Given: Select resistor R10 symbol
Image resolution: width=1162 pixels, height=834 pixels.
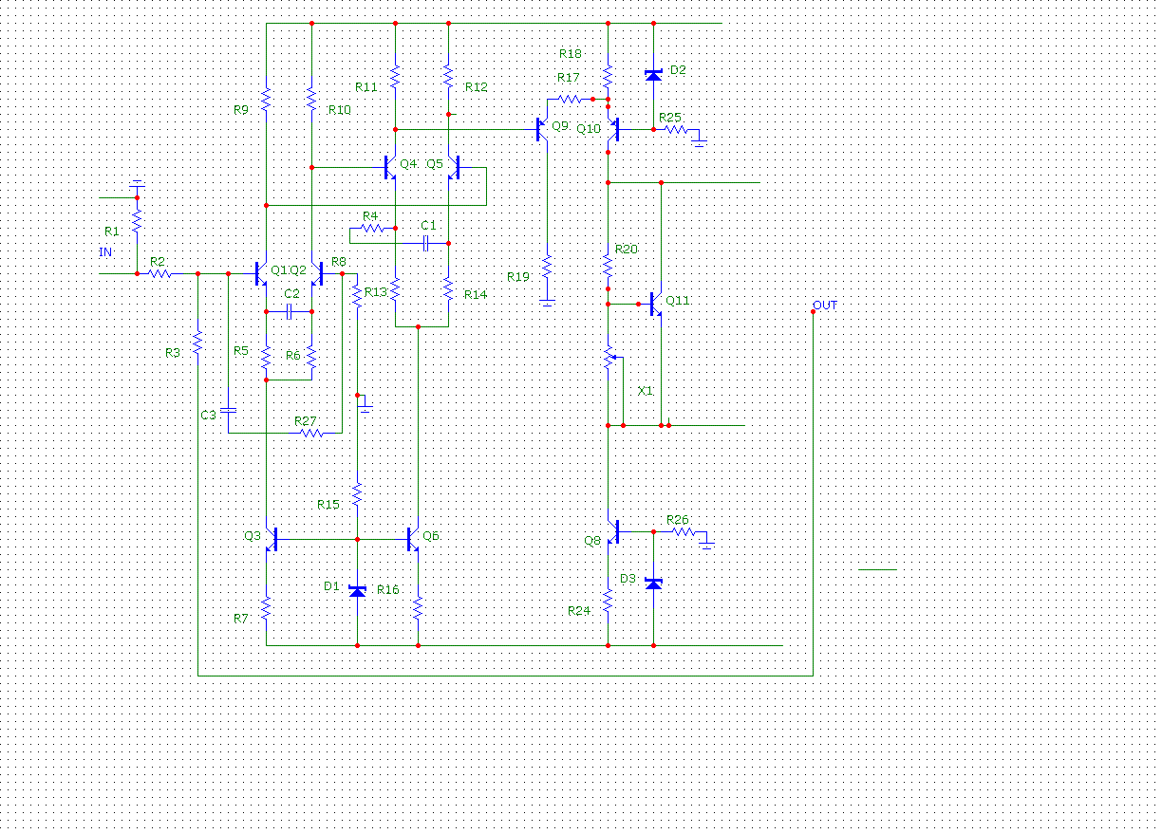Looking at the screenshot, I should tap(311, 99).
